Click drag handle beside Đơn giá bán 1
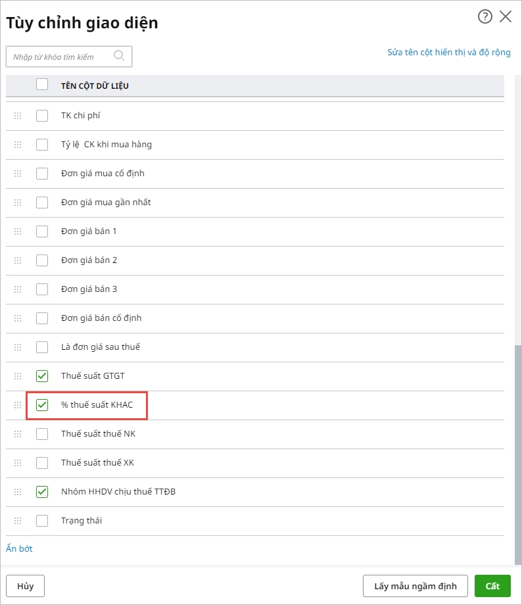Image resolution: width=522 pixels, height=605 pixels. click(x=18, y=231)
